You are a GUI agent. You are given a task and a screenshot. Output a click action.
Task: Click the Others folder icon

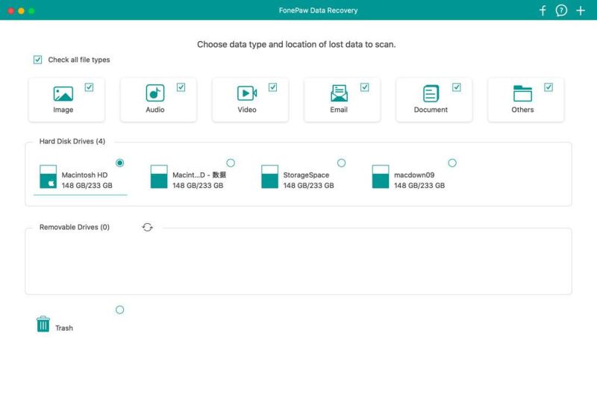523,93
